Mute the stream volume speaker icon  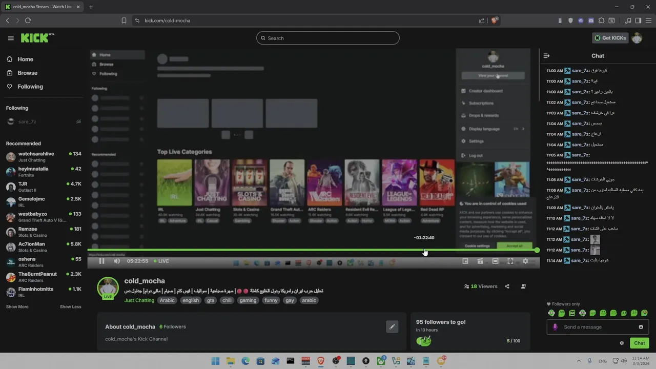pyautogui.click(x=117, y=261)
